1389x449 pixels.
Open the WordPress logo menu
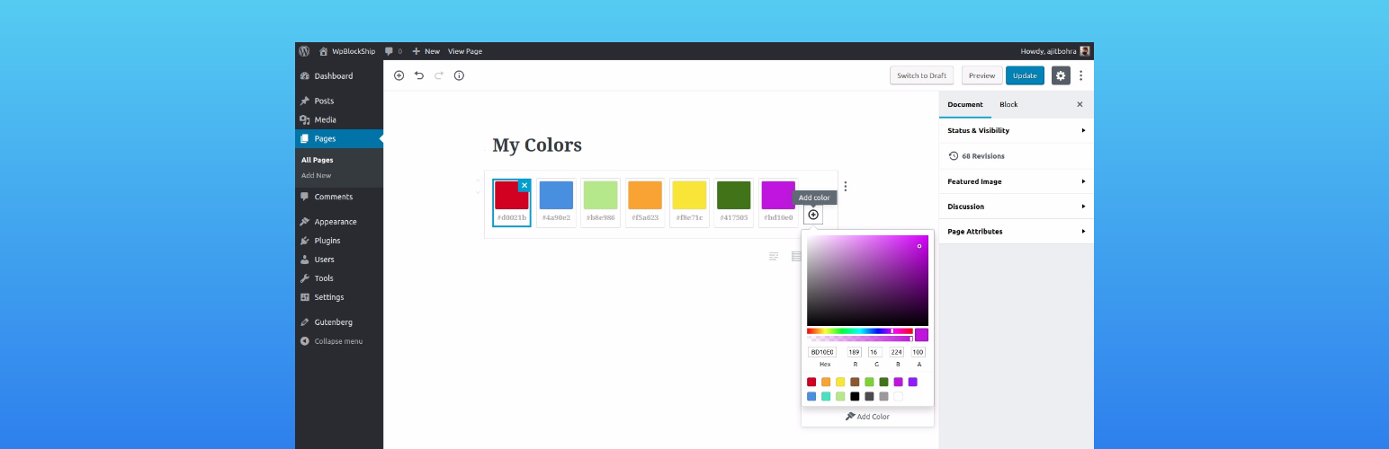[x=304, y=51]
